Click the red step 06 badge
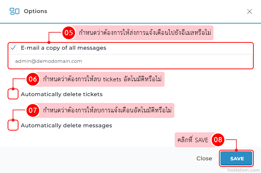 33,79
